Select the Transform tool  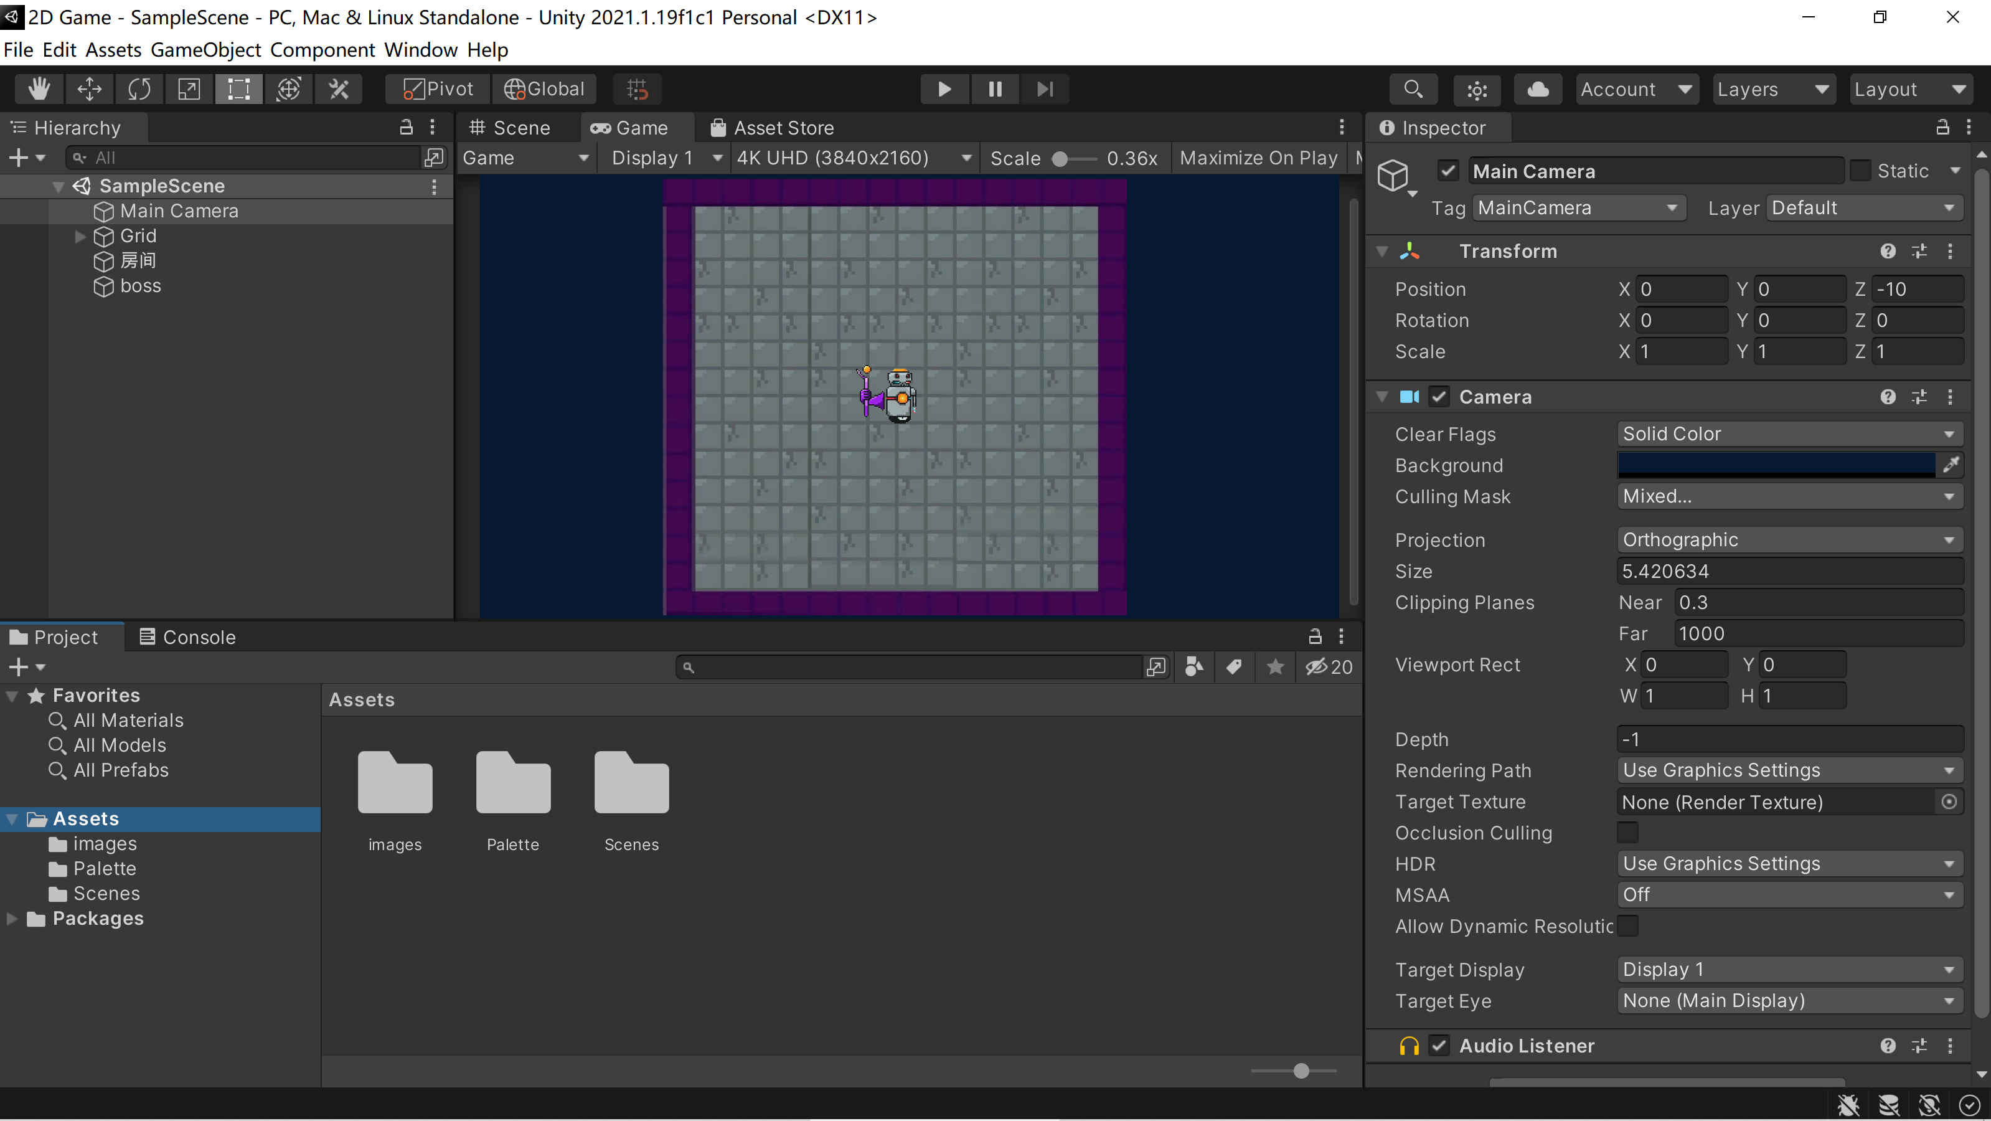tap(289, 89)
